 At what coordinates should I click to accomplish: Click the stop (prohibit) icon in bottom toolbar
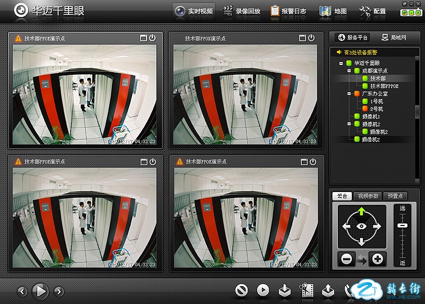[242, 290]
